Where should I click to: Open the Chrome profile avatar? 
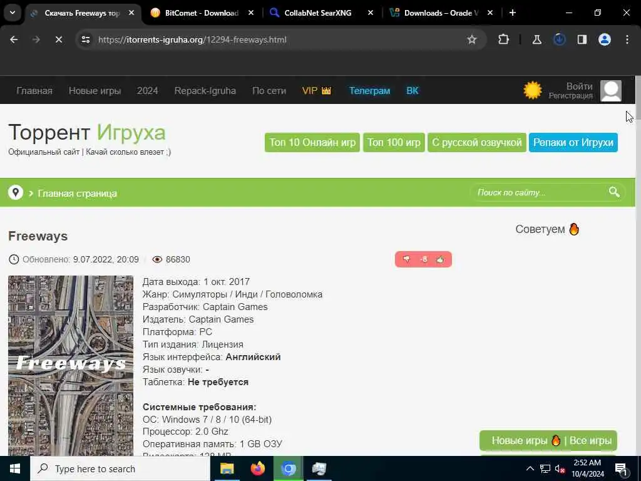tap(605, 39)
